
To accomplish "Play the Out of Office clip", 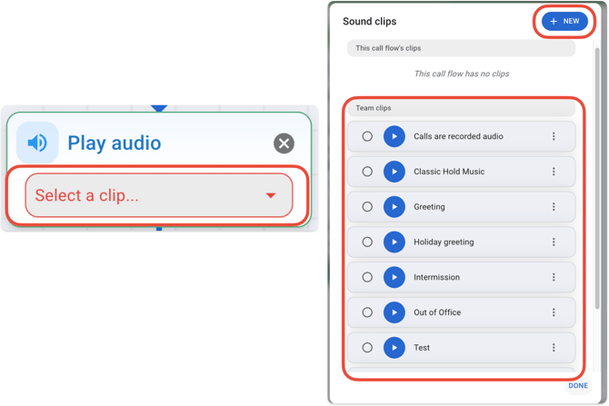I will (x=394, y=312).
